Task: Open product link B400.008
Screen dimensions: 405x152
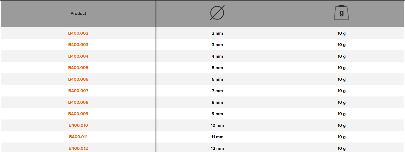Action: coord(78,102)
